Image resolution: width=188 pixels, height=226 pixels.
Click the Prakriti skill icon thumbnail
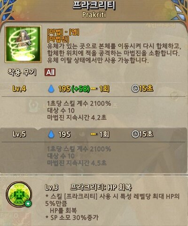23,44
